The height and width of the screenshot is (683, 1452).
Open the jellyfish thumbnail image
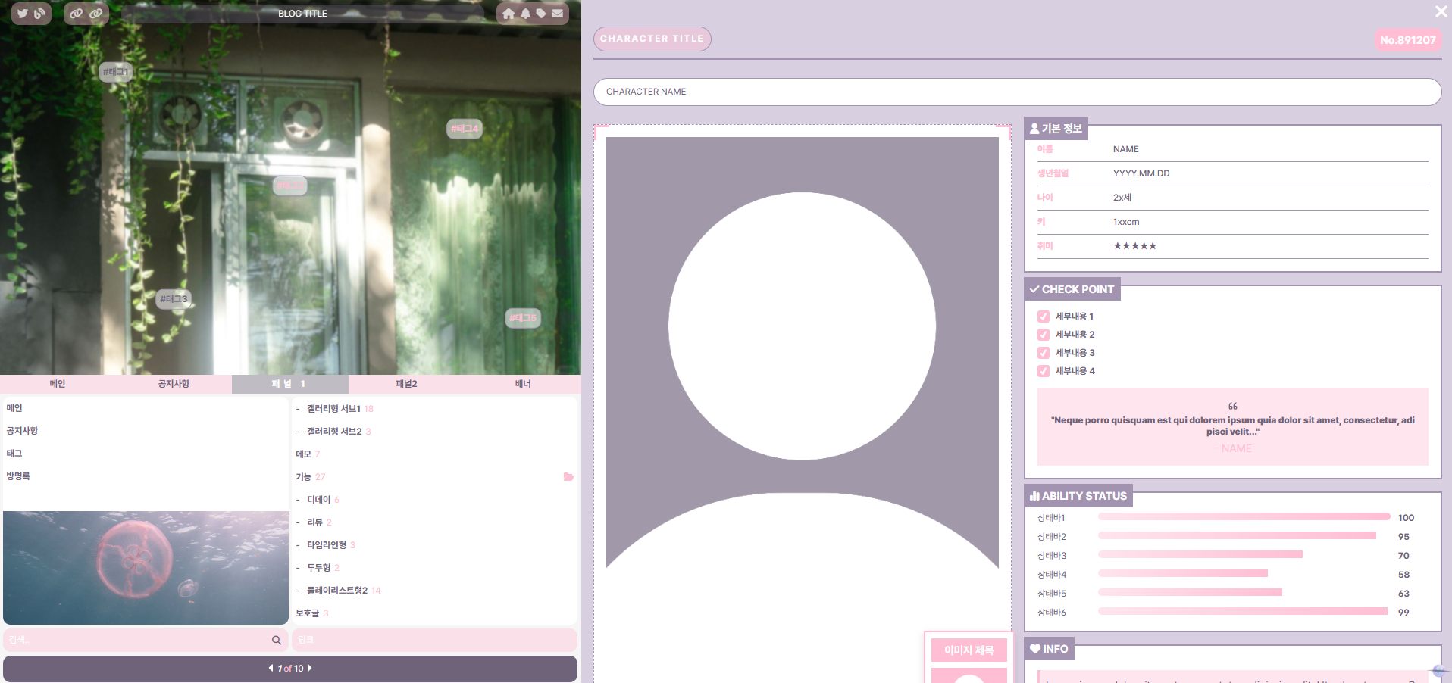click(146, 568)
